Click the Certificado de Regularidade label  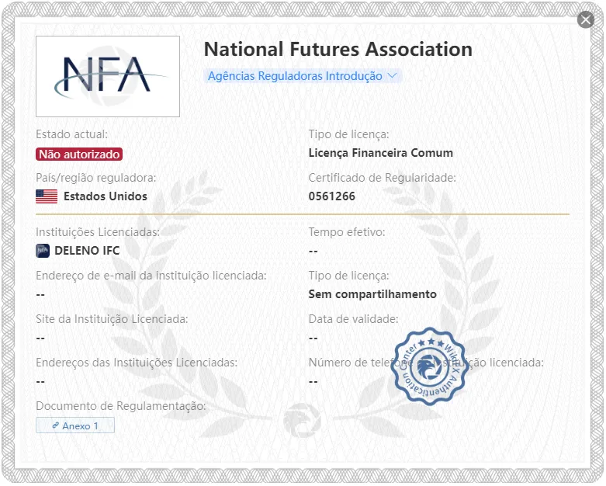click(x=383, y=178)
